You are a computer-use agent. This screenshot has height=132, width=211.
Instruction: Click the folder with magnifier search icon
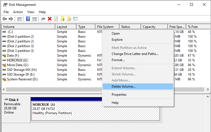69,19
